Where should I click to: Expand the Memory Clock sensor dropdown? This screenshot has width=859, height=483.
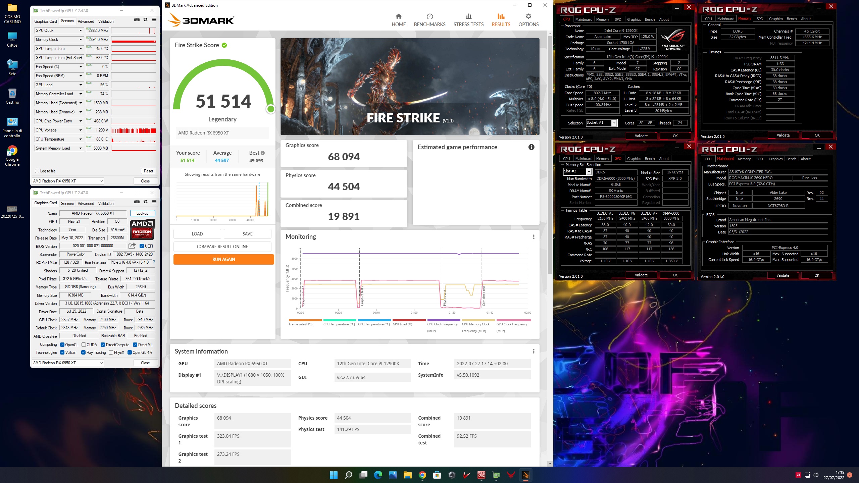[81, 40]
